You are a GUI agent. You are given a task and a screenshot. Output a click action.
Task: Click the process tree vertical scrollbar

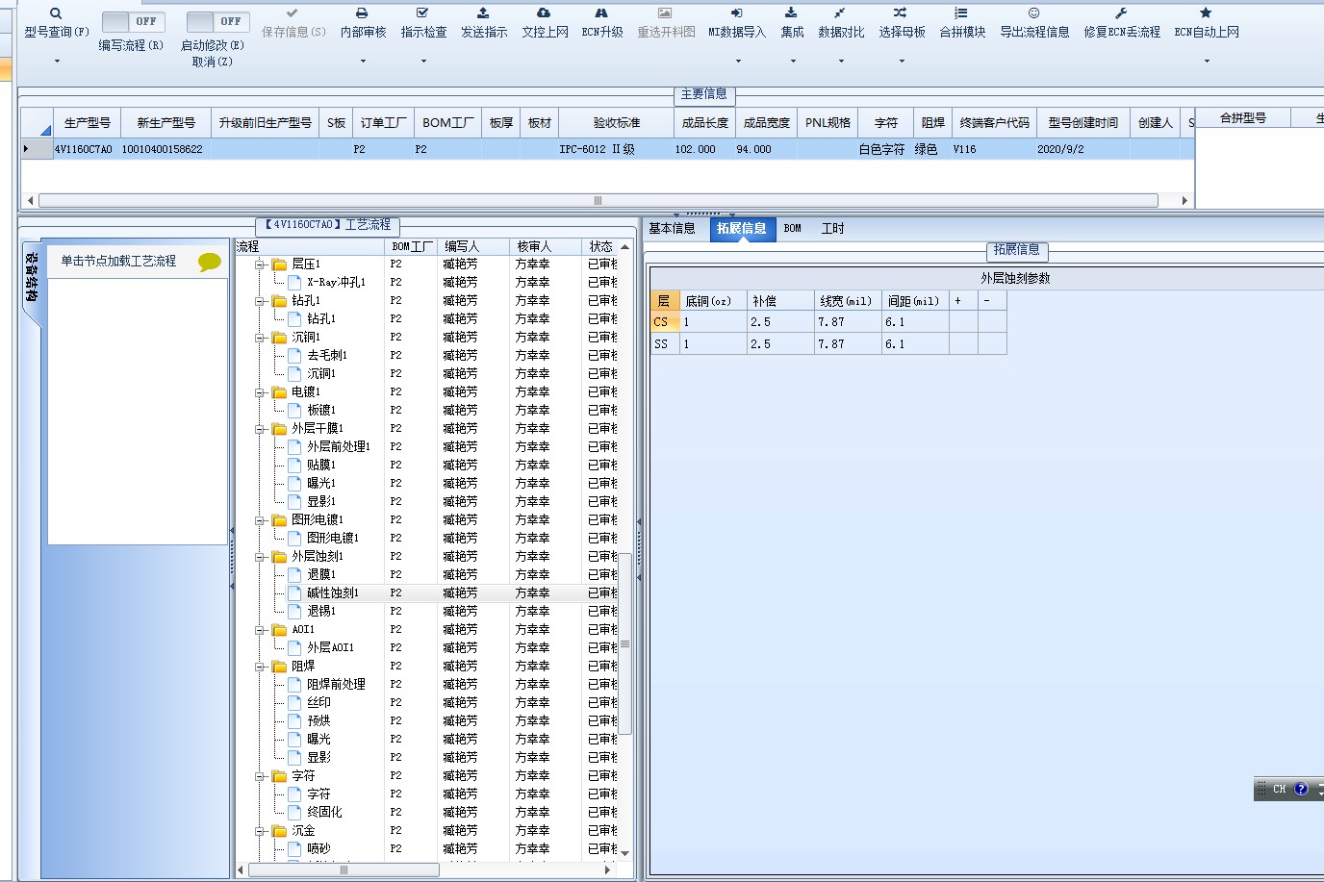pyautogui.click(x=624, y=643)
